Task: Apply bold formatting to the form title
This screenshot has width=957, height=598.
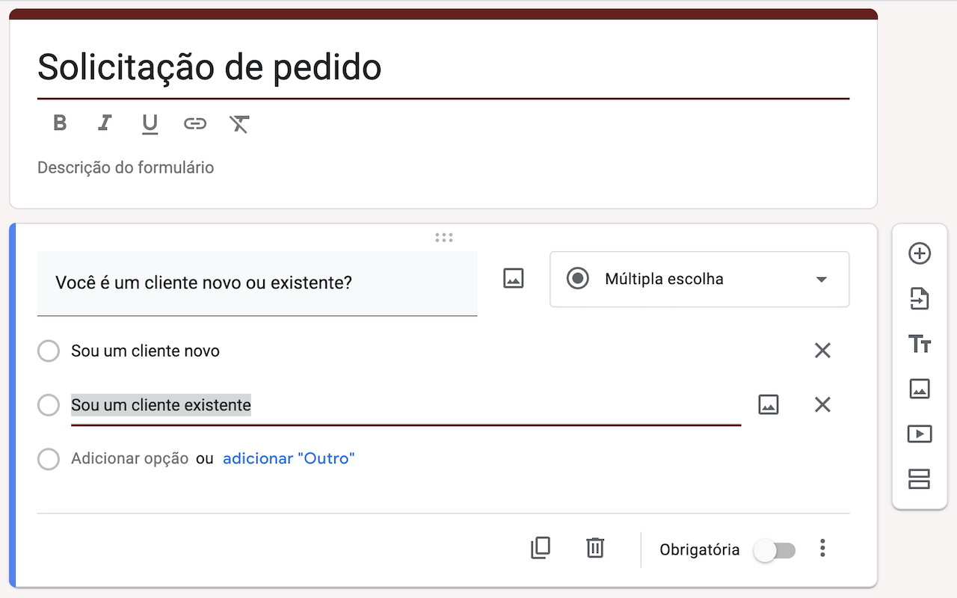Action: tap(60, 123)
